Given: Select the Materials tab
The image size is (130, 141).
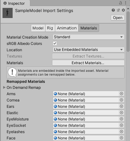Looking at the screenshot, I should pos(89,28).
